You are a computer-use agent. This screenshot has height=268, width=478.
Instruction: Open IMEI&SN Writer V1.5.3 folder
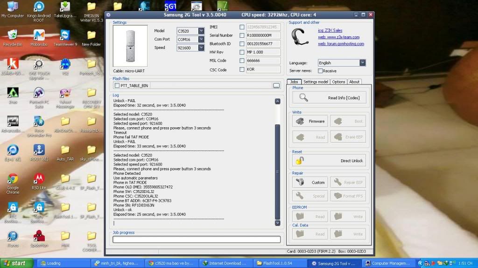[91, 11]
